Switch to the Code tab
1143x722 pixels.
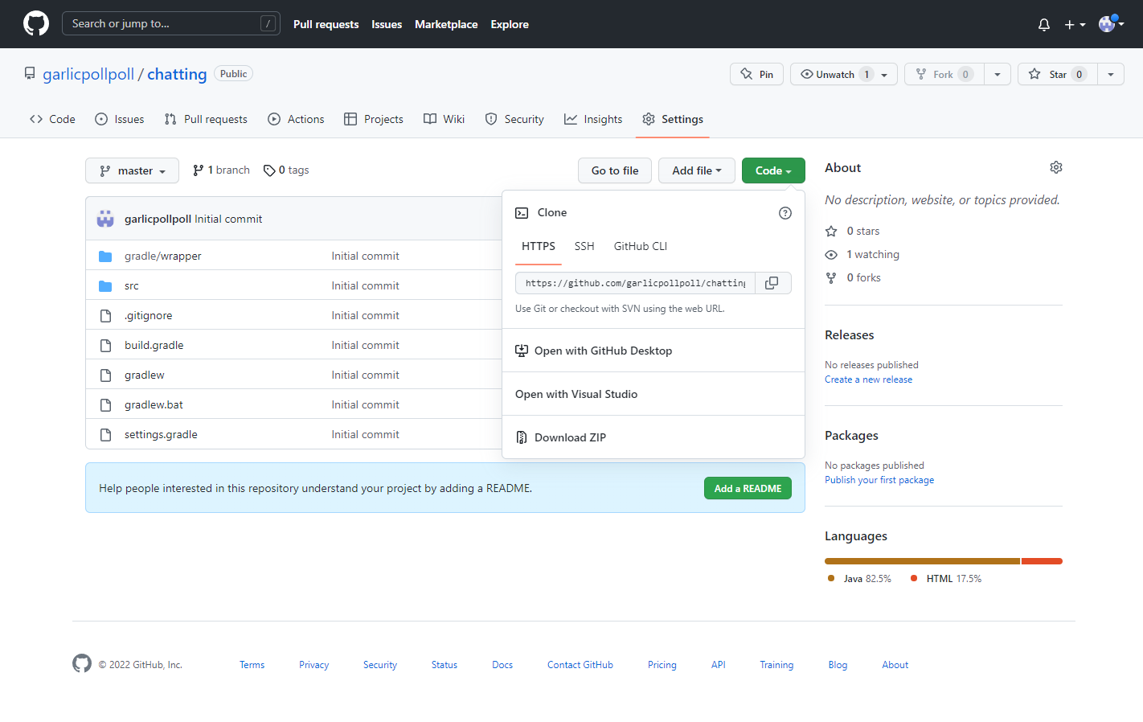(x=52, y=119)
